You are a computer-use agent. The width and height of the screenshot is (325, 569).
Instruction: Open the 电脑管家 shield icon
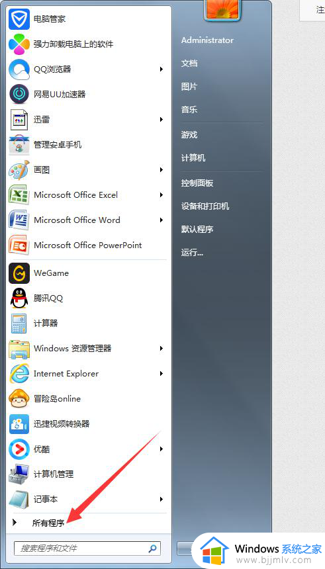[x=19, y=19]
